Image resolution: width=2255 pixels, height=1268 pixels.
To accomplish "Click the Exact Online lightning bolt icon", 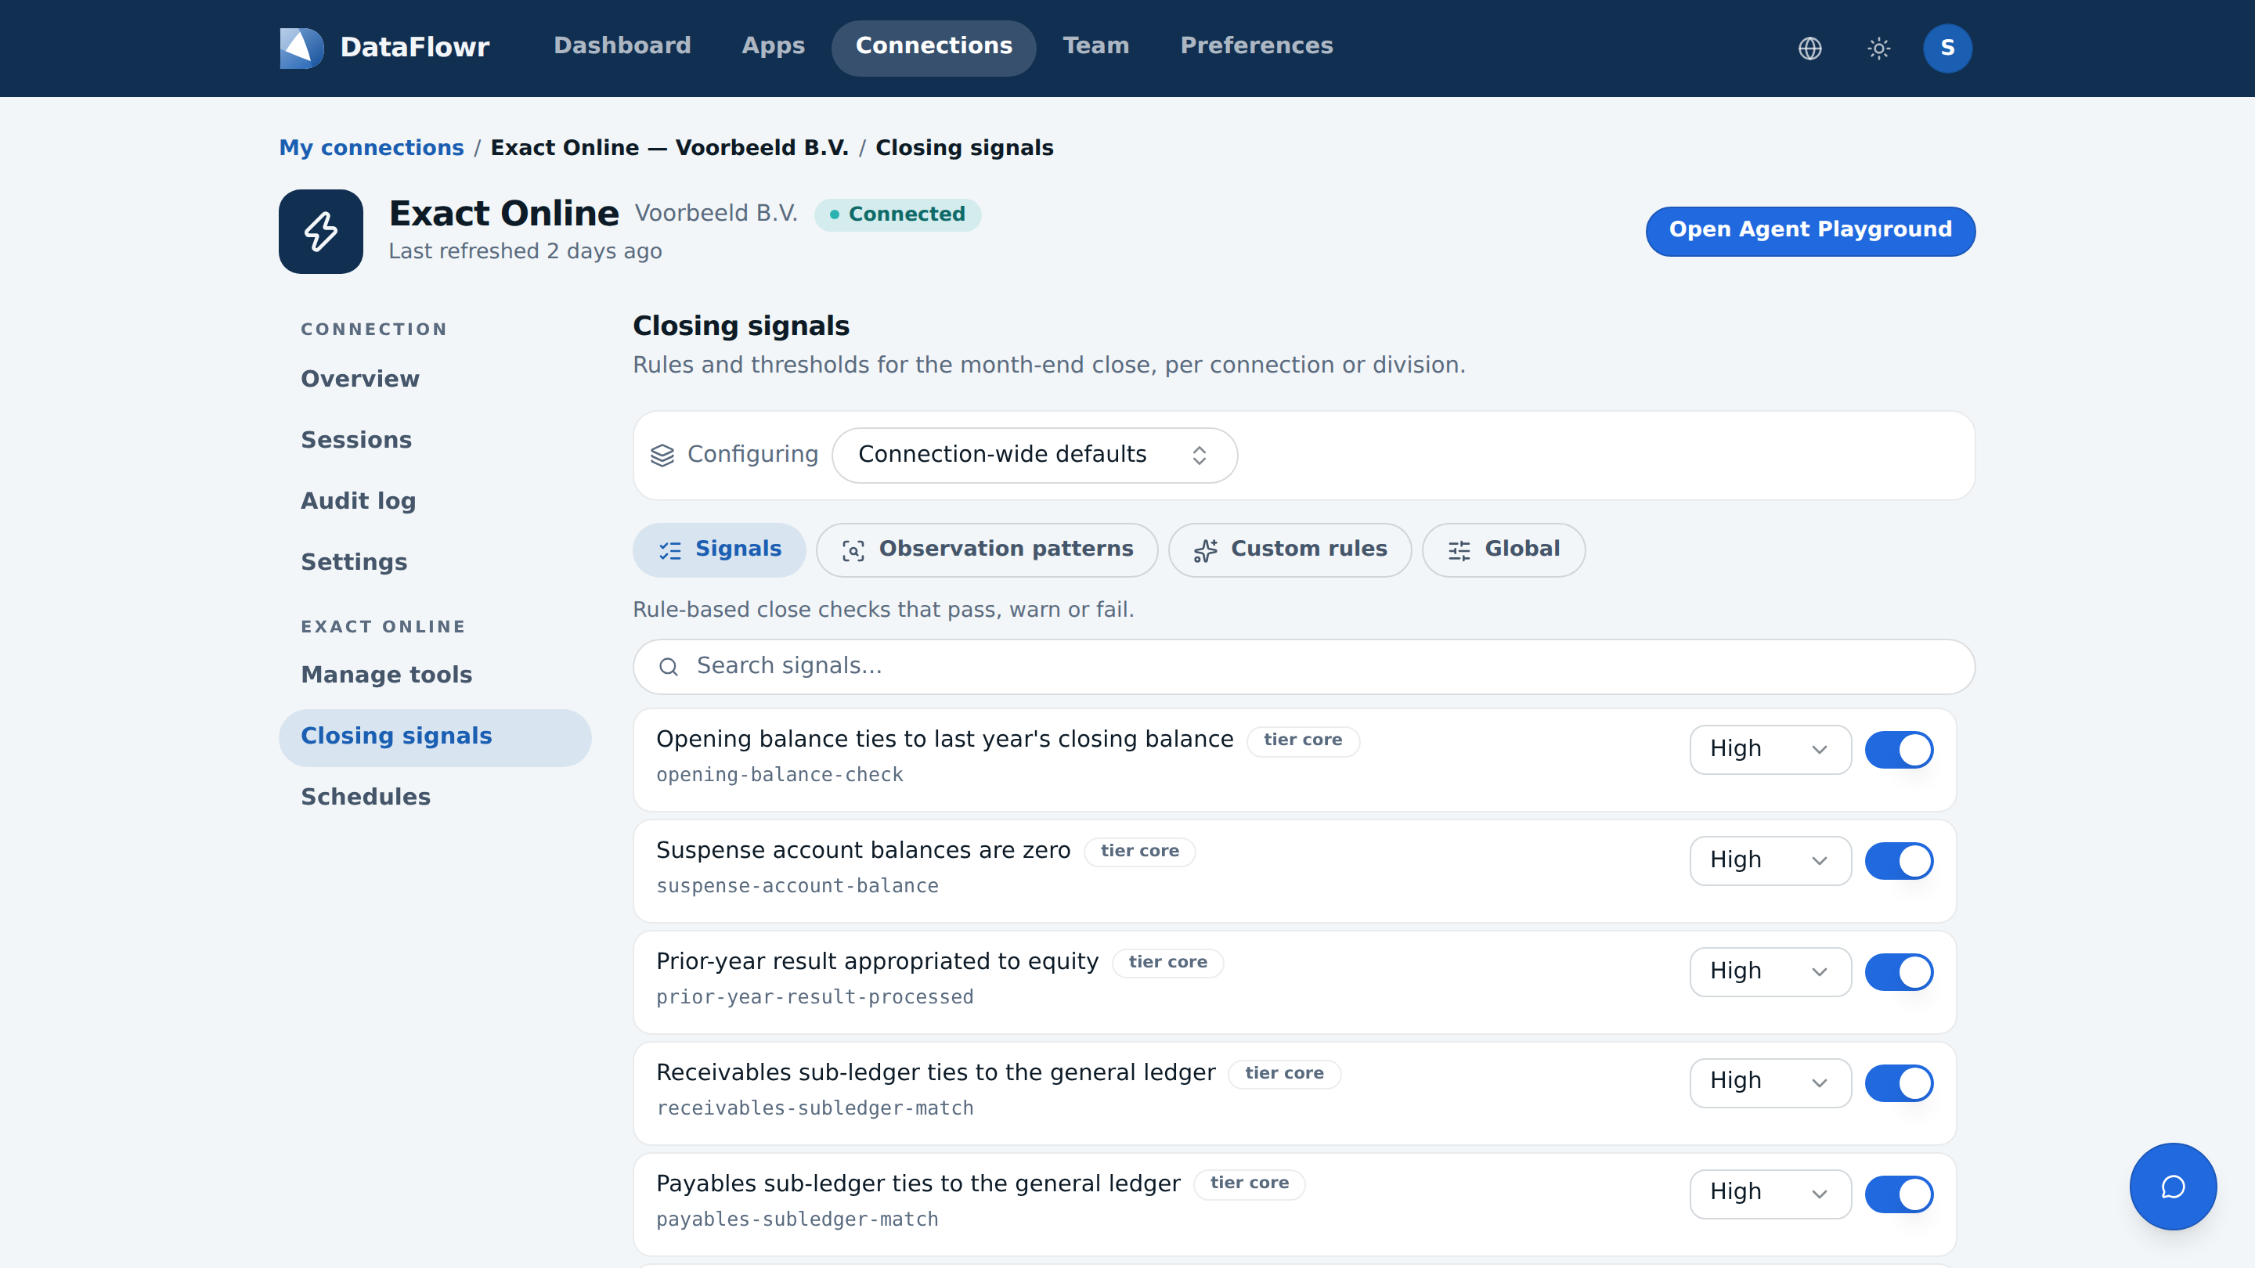I will point(320,232).
